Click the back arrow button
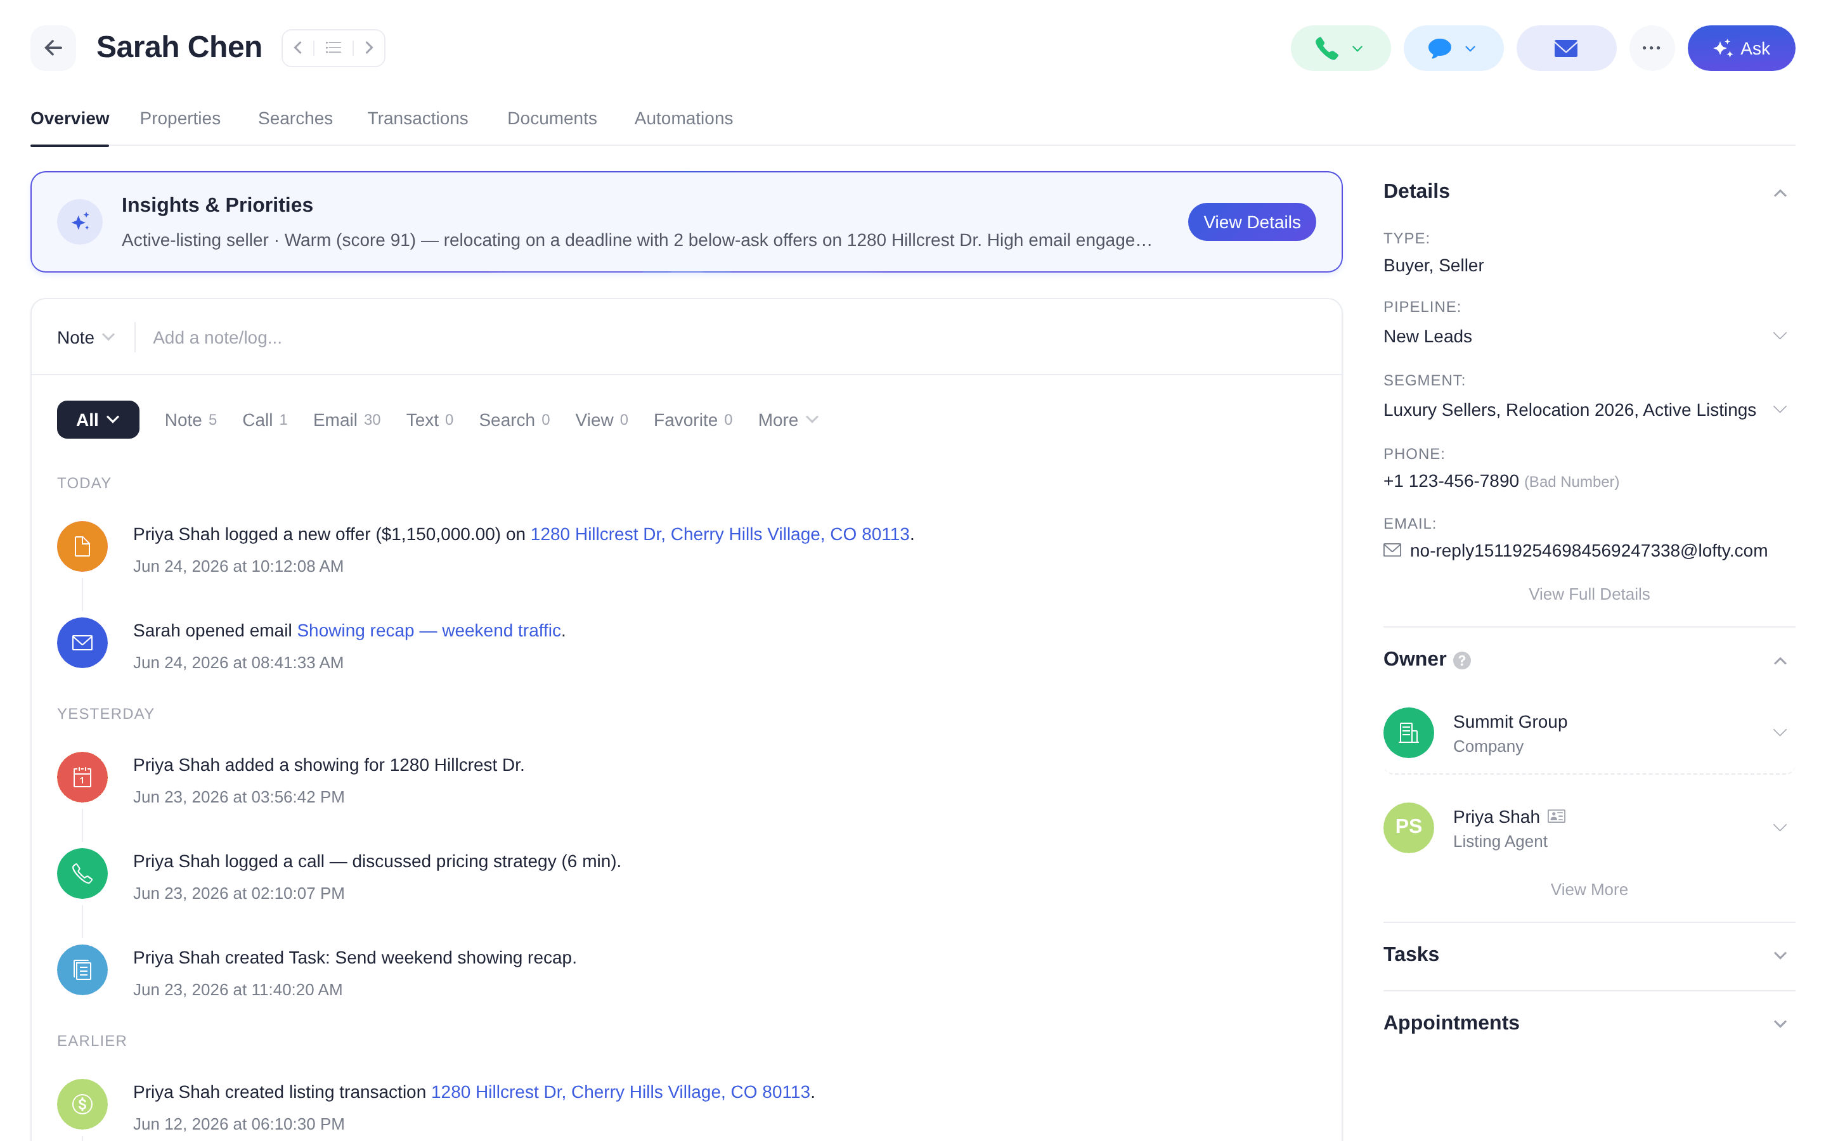The height and width of the screenshot is (1141, 1826). (53, 48)
